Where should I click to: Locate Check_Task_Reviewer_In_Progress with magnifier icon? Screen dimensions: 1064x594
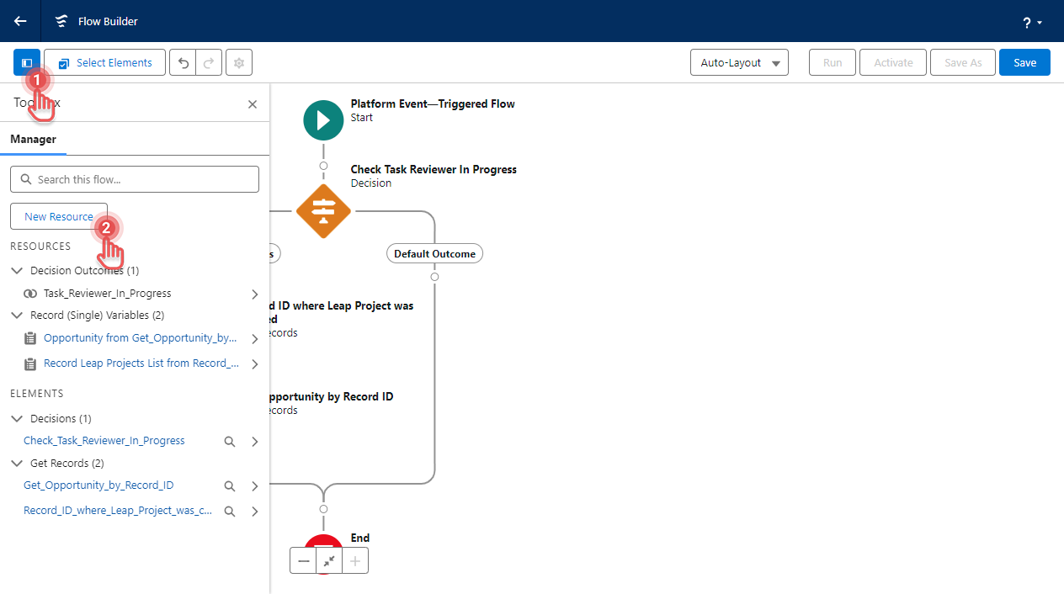[x=229, y=442]
